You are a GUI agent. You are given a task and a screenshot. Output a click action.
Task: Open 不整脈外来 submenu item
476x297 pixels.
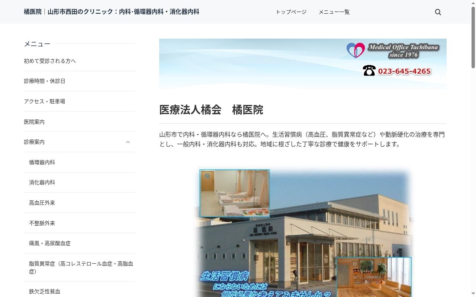[x=42, y=223]
